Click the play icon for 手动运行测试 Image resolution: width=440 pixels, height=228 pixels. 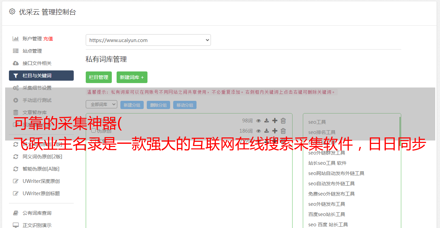point(16,100)
